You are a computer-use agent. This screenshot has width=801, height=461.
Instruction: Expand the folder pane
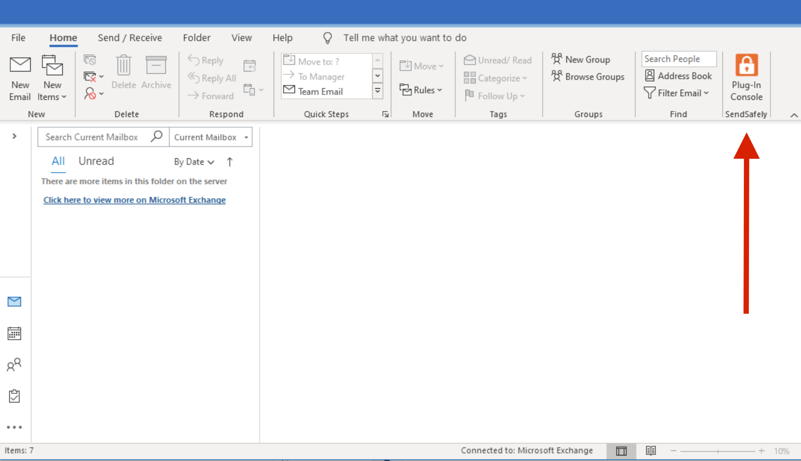14,136
